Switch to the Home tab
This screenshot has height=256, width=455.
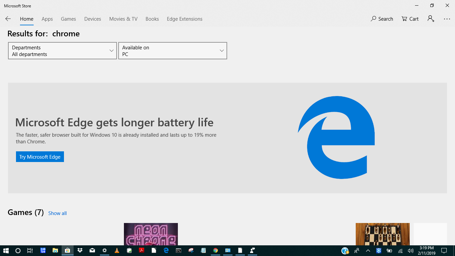click(27, 19)
